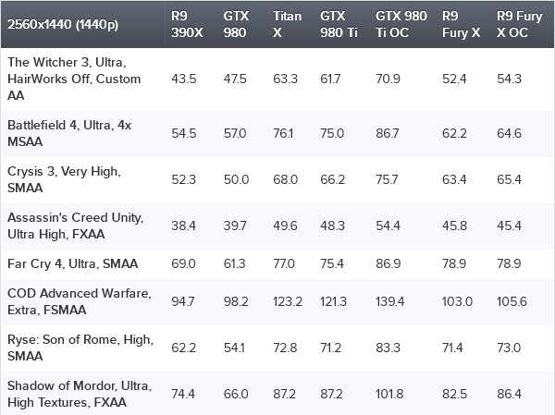Click Ryse: Son of Rome row label

[80, 348]
